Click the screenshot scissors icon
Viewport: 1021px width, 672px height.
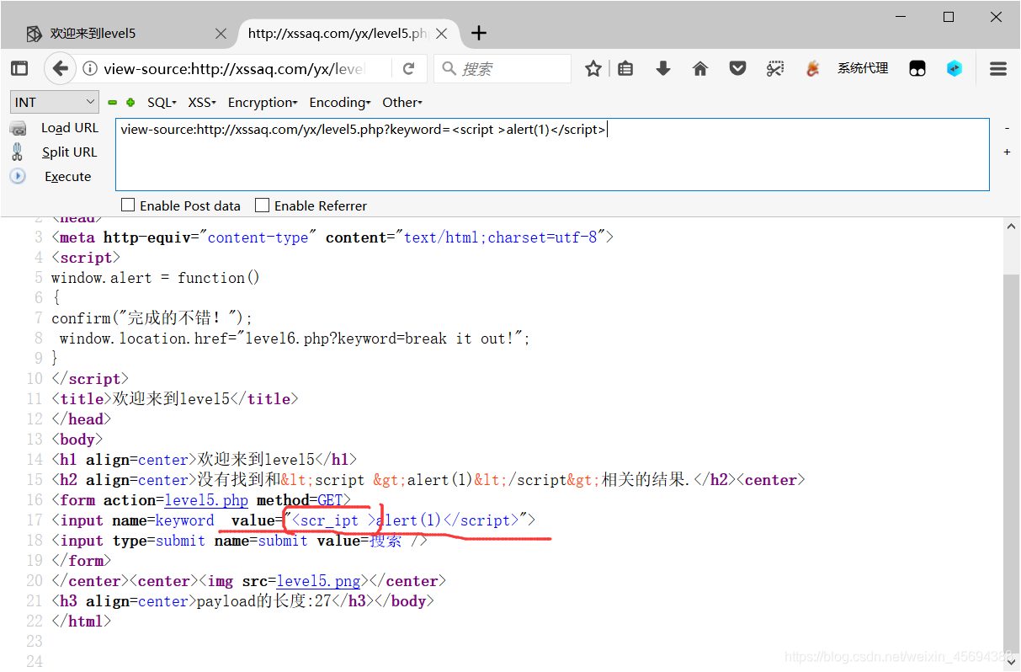775,69
